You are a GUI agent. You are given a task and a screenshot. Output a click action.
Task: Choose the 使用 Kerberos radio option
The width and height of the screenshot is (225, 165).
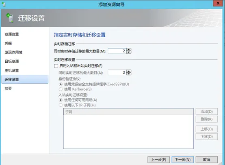pos(61,89)
